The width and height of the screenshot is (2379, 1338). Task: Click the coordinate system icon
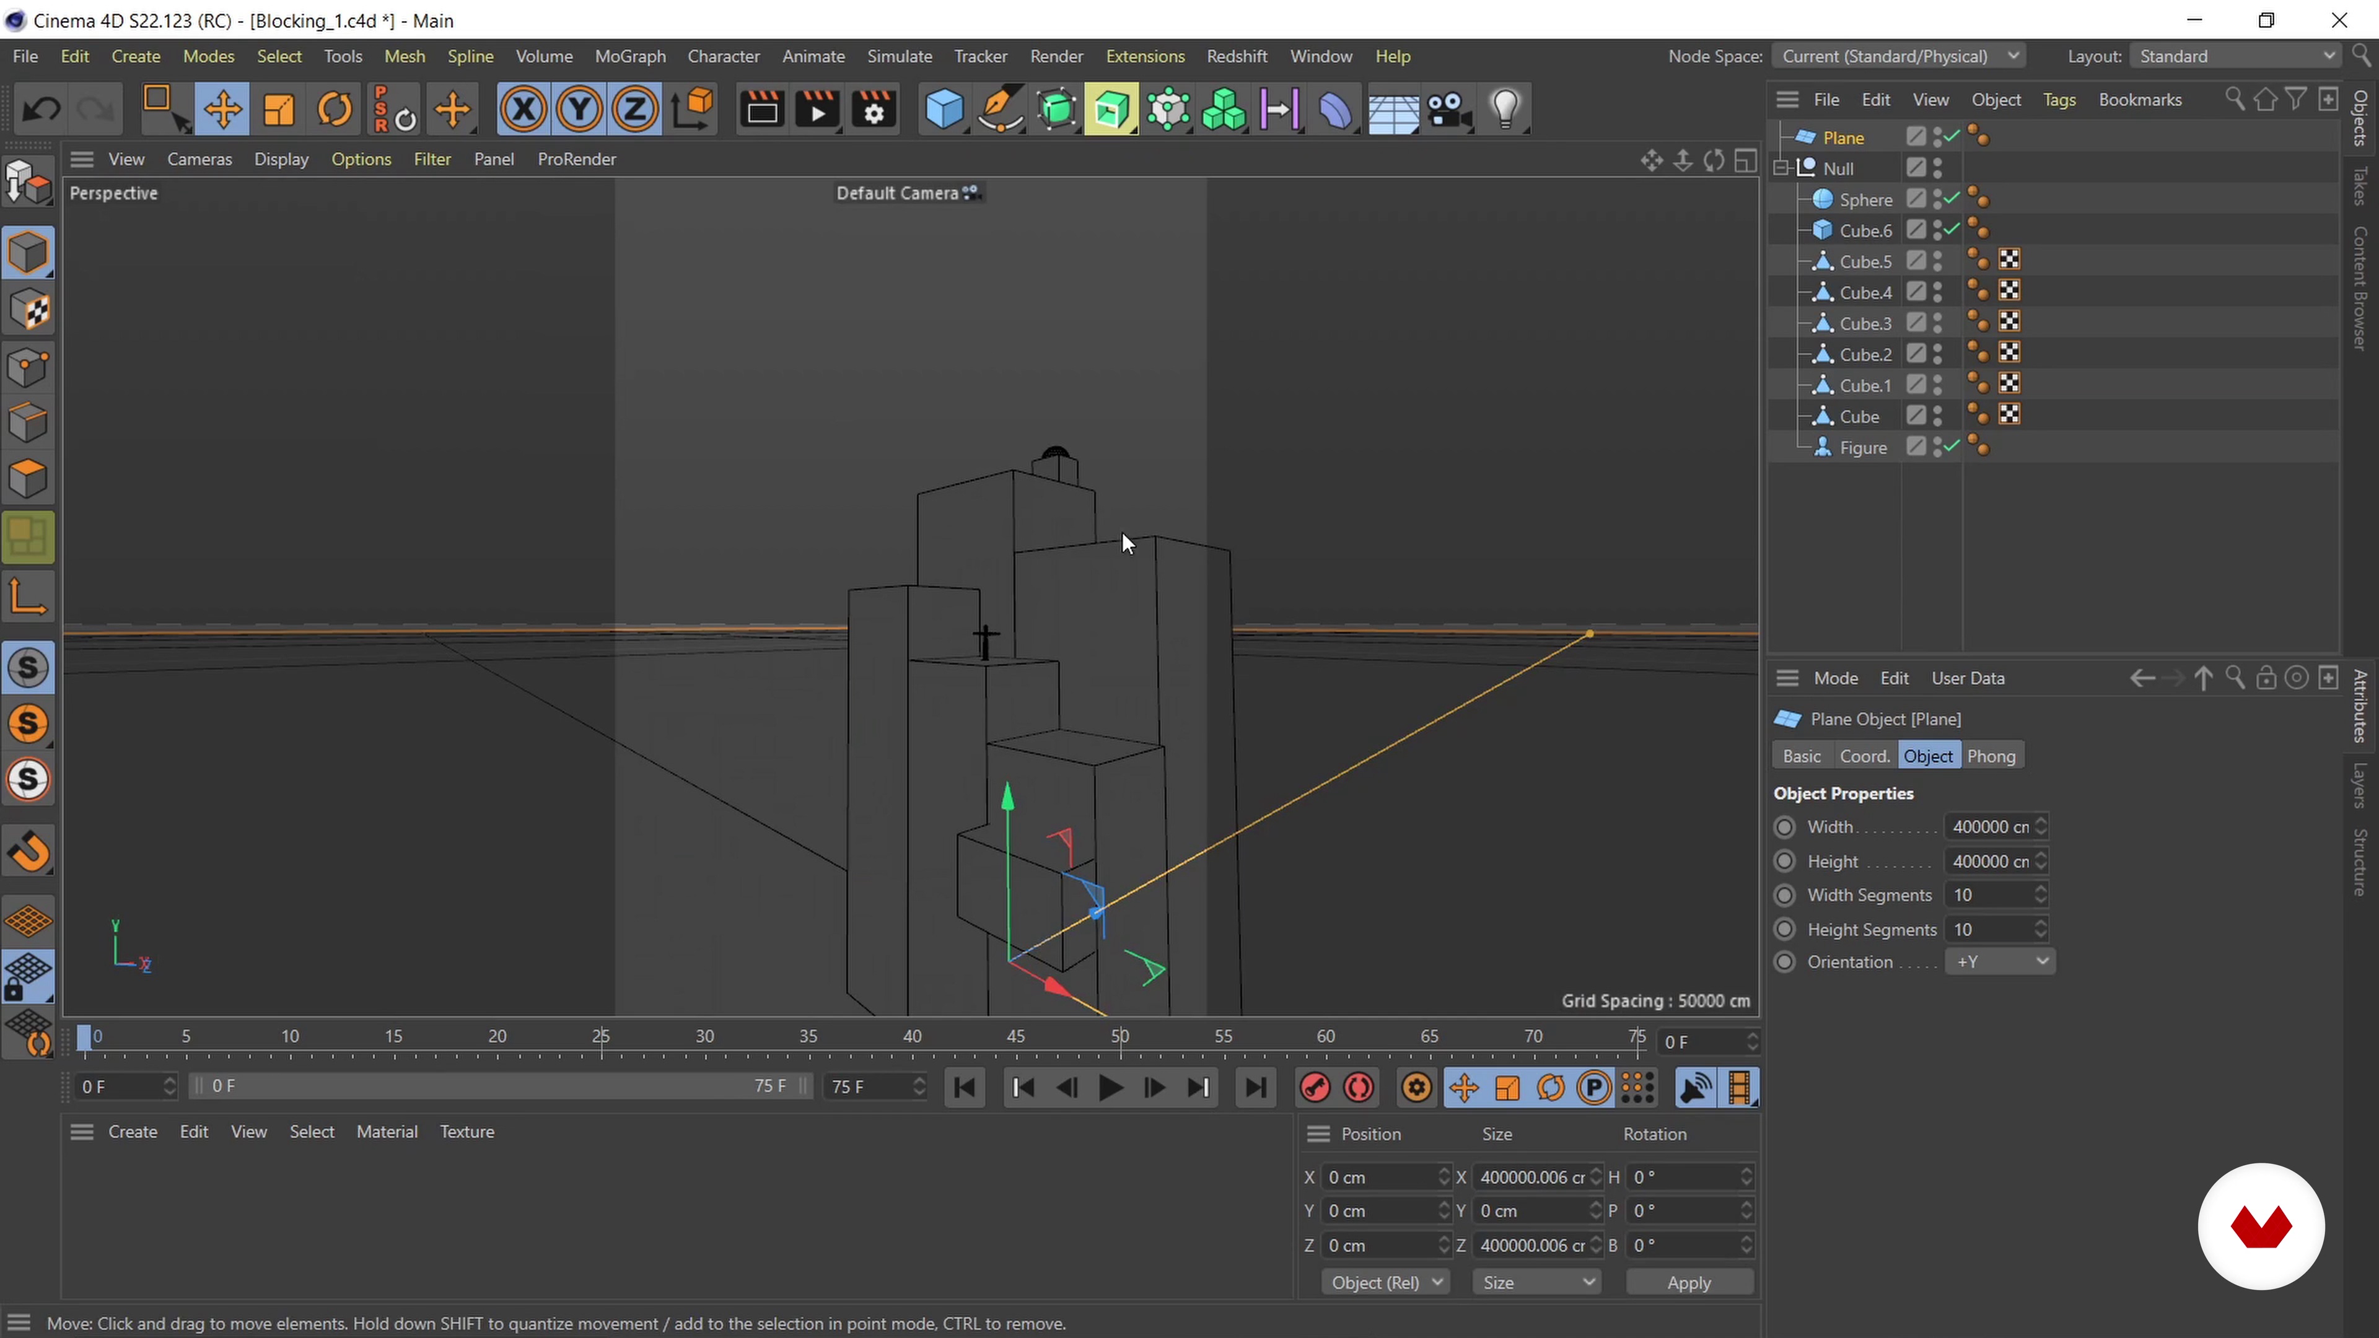click(x=693, y=110)
